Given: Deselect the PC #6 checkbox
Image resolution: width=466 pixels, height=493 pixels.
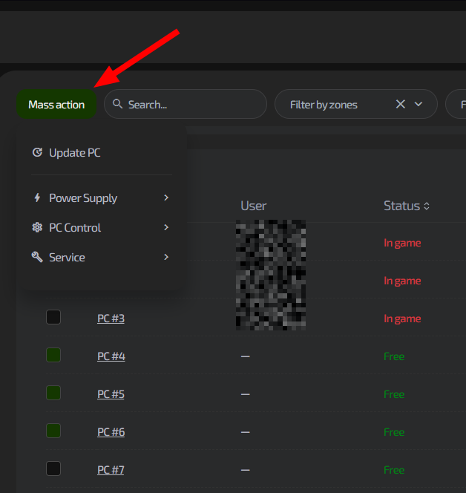Looking at the screenshot, I should point(53,431).
